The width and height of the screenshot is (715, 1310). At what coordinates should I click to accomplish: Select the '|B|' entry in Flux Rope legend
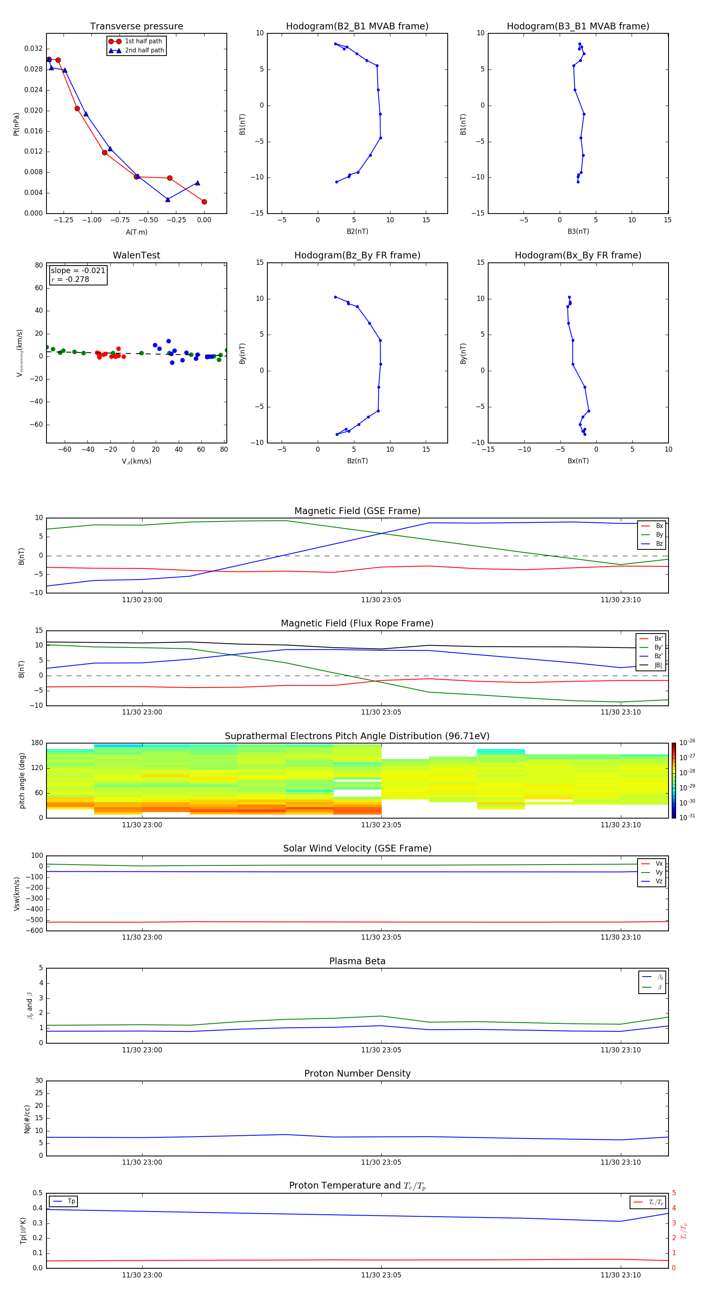[651, 665]
